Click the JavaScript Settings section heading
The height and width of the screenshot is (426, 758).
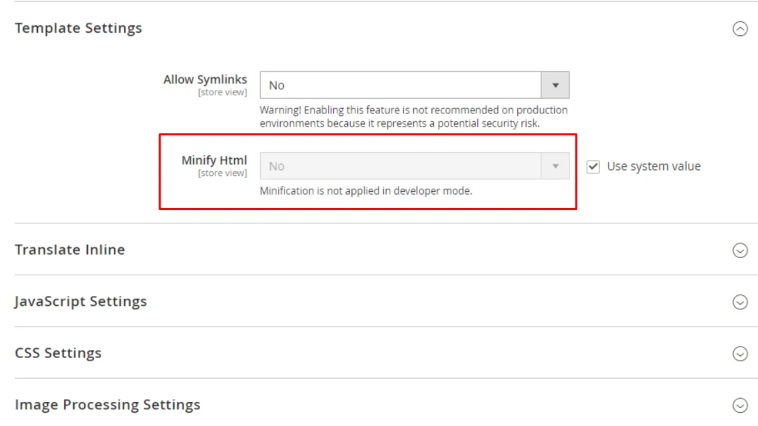pyautogui.click(x=80, y=301)
